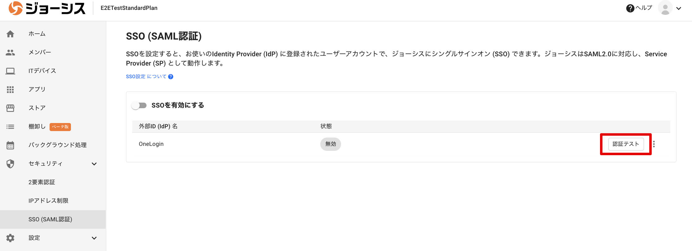Open the OneLogin row three-dot menu
Viewport: 692px width, 251px height.
tap(654, 144)
